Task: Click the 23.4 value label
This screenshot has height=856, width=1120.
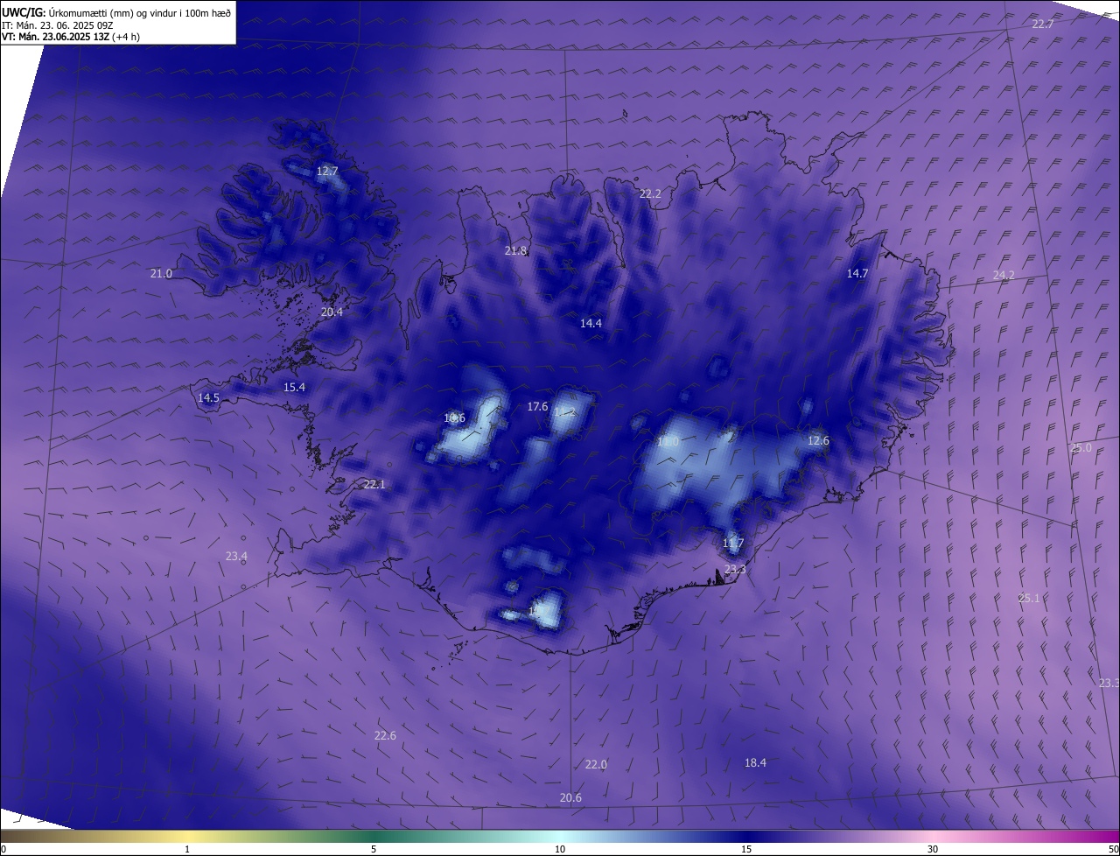Action: click(x=236, y=556)
